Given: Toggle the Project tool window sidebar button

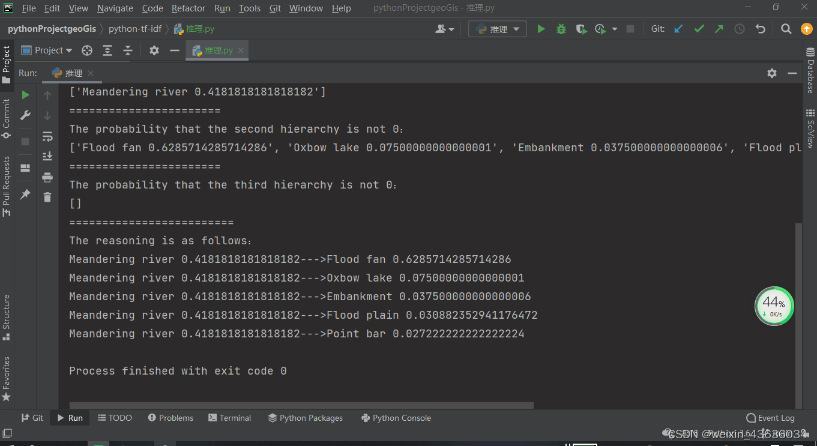Looking at the screenshot, I should (x=7, y=65).
